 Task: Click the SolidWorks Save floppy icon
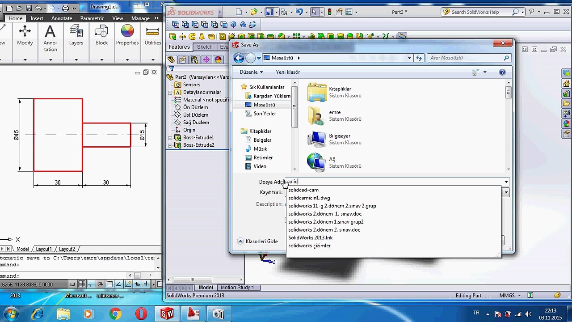269,12
